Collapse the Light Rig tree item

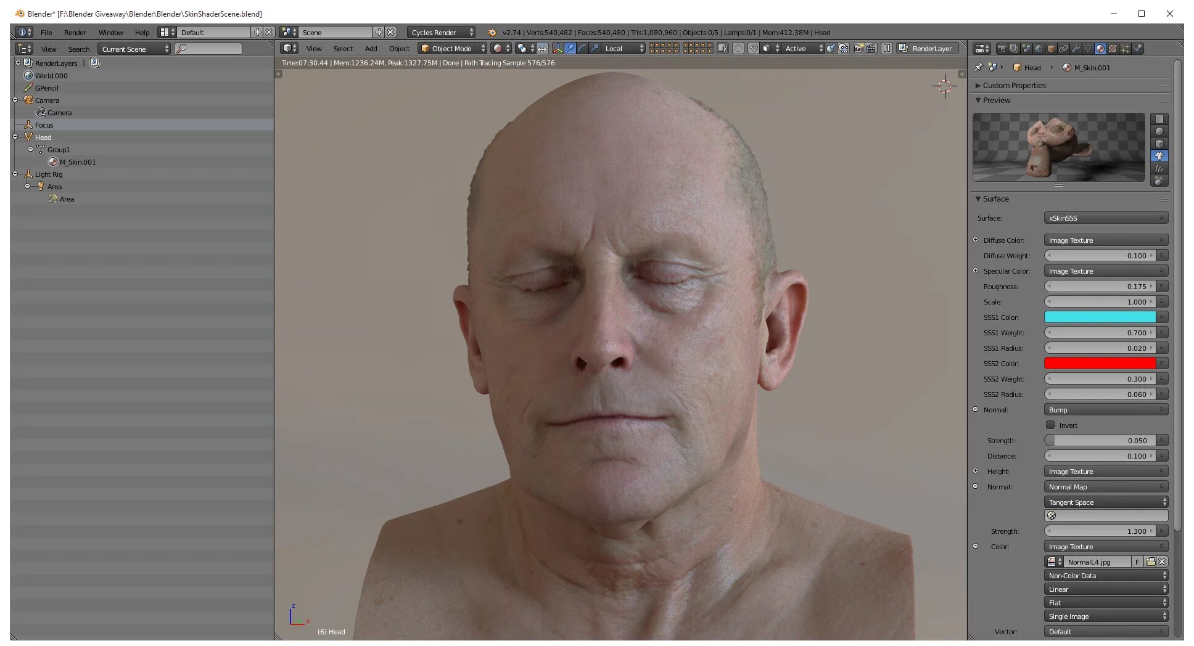pyautogui.click(x=15, y=174)
